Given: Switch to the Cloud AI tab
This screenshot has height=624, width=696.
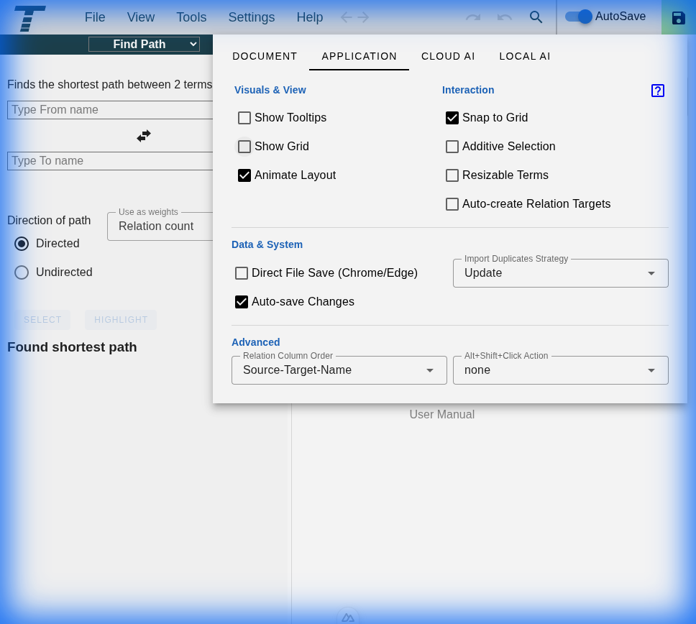Looking at the screenshot, I should coord(448,56).
